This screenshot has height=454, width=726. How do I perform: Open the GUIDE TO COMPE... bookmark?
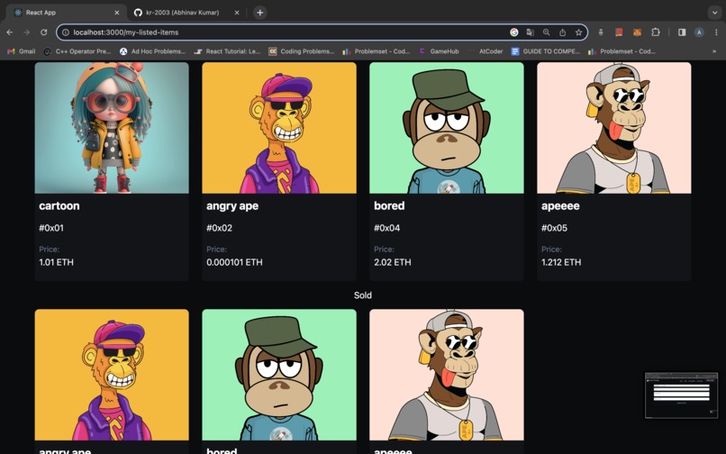546,51
